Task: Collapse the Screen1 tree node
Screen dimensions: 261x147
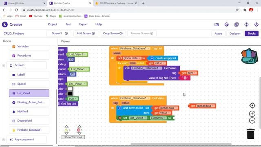Action: pos(4,65)
